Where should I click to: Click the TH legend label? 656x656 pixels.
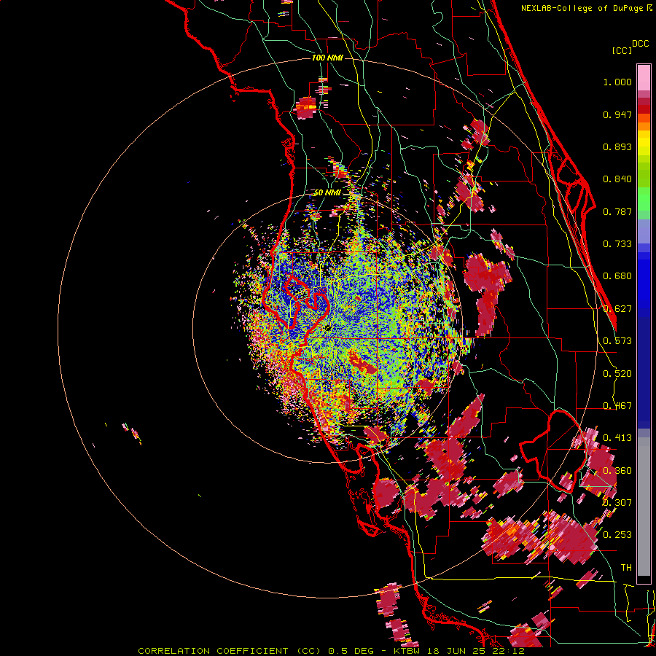(x=626, y=568)
